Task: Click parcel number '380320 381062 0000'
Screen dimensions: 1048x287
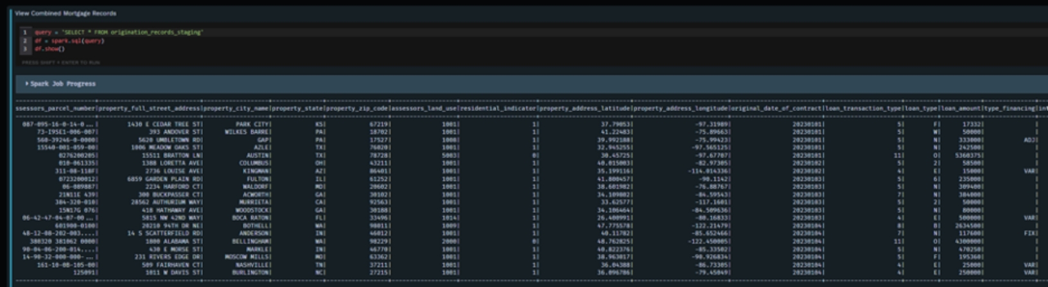Action: (63, 241)
